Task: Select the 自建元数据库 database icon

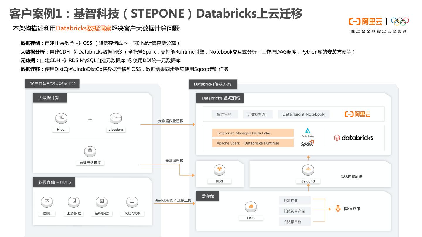Action: tap(90, 152)
